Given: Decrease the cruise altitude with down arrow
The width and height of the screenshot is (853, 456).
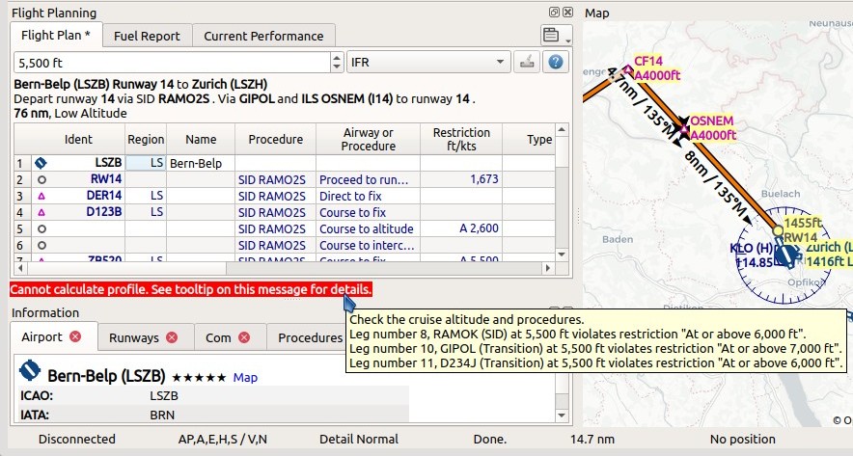Looking at the screenshot, I should (337, 67).
